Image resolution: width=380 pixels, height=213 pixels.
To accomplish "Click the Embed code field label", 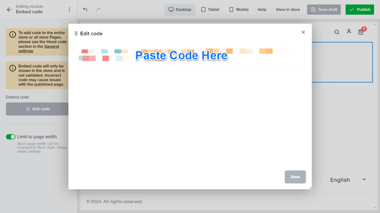I will 17,97.
